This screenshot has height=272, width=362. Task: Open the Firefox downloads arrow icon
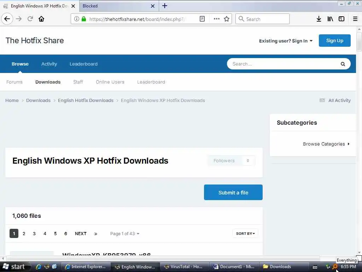click(319, 19)
